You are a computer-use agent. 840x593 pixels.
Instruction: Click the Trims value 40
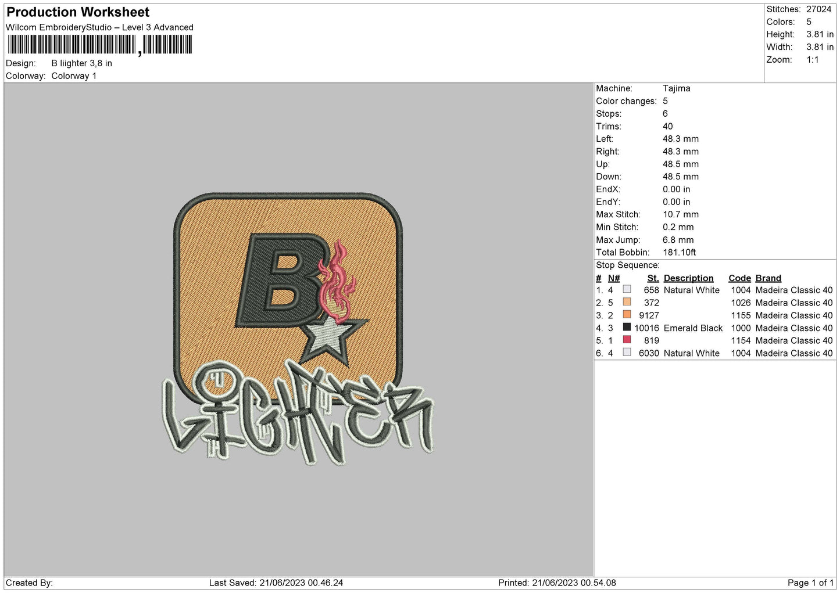[x=667, y=126]
